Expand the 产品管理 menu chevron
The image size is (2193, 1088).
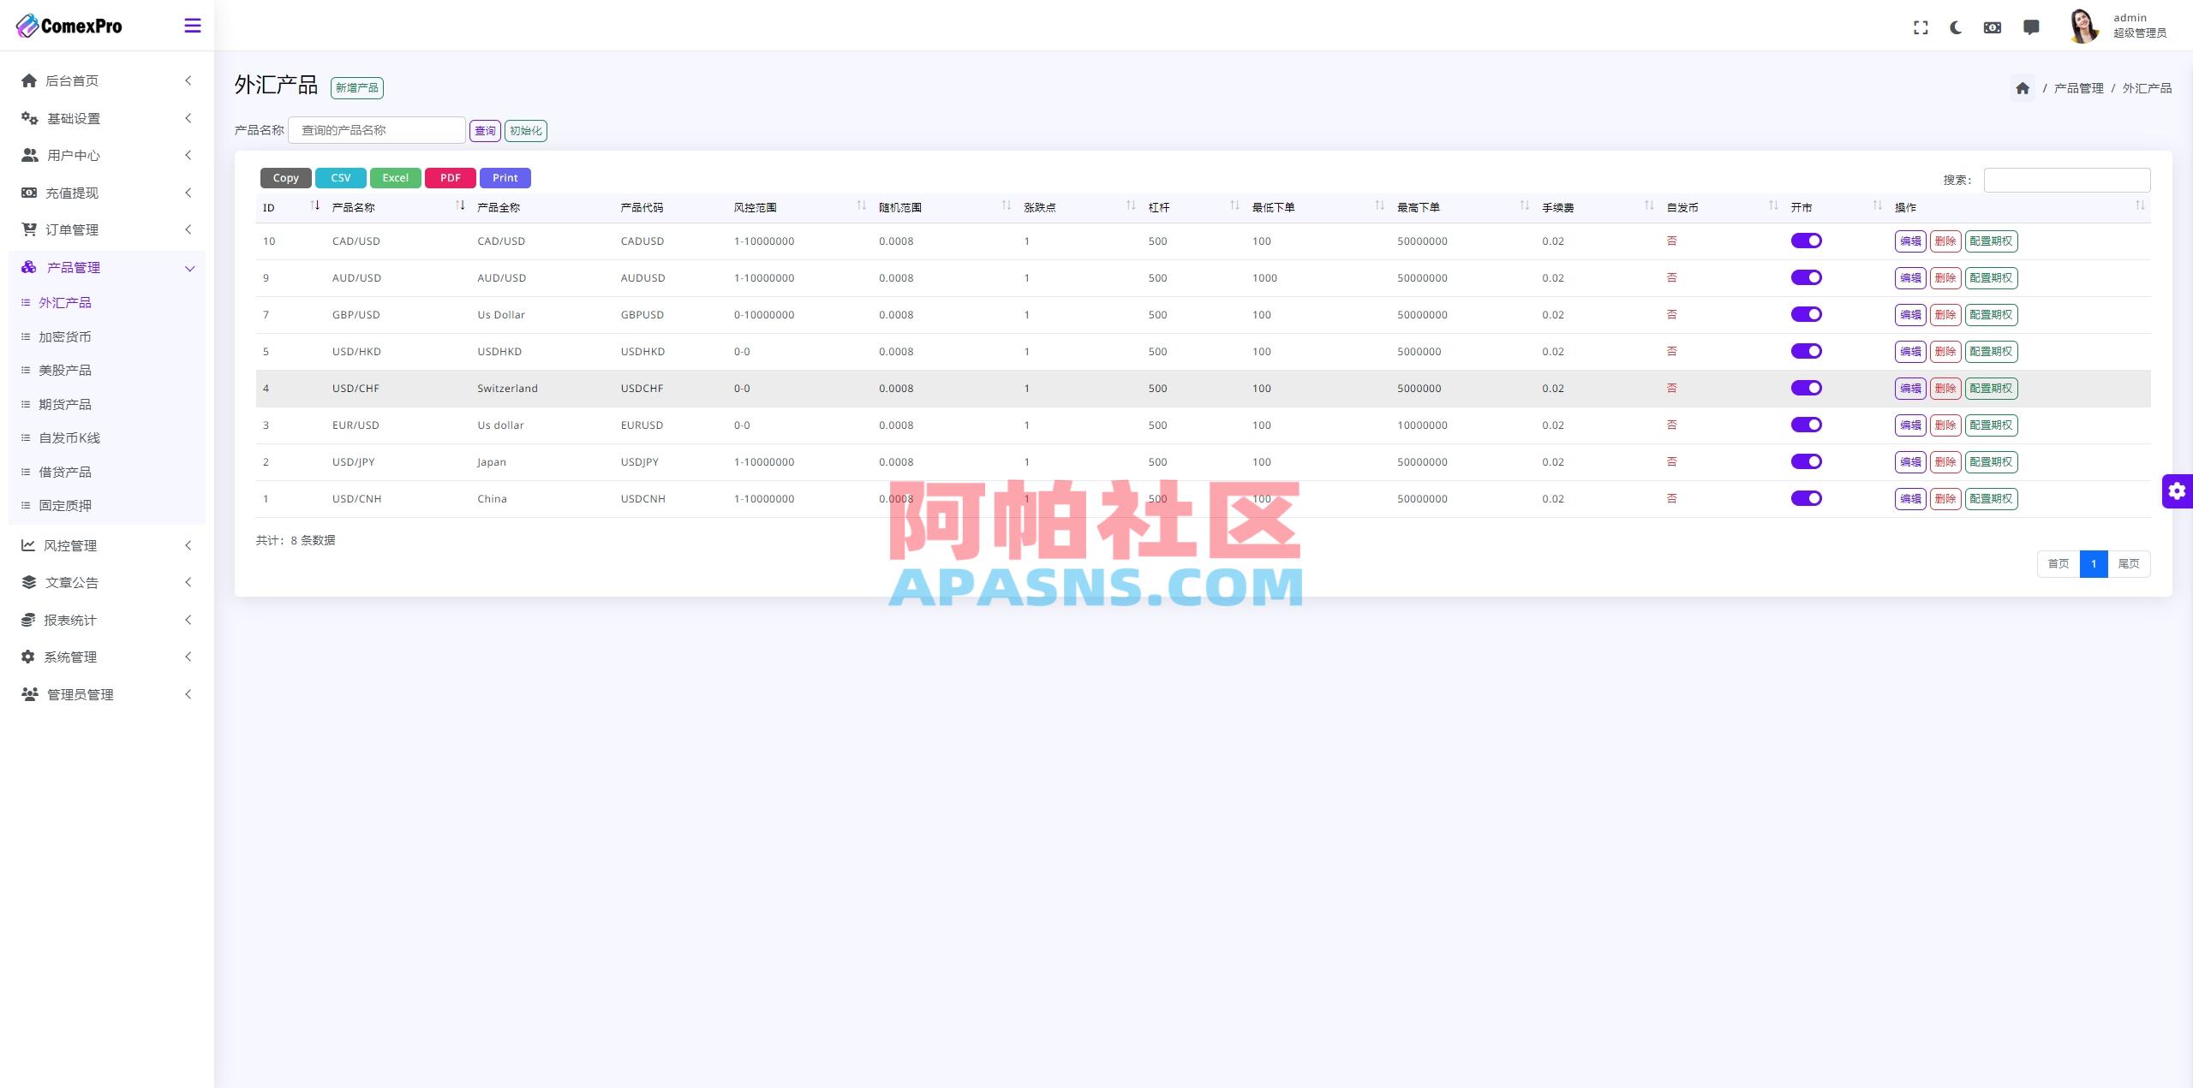tap(189, 268)
